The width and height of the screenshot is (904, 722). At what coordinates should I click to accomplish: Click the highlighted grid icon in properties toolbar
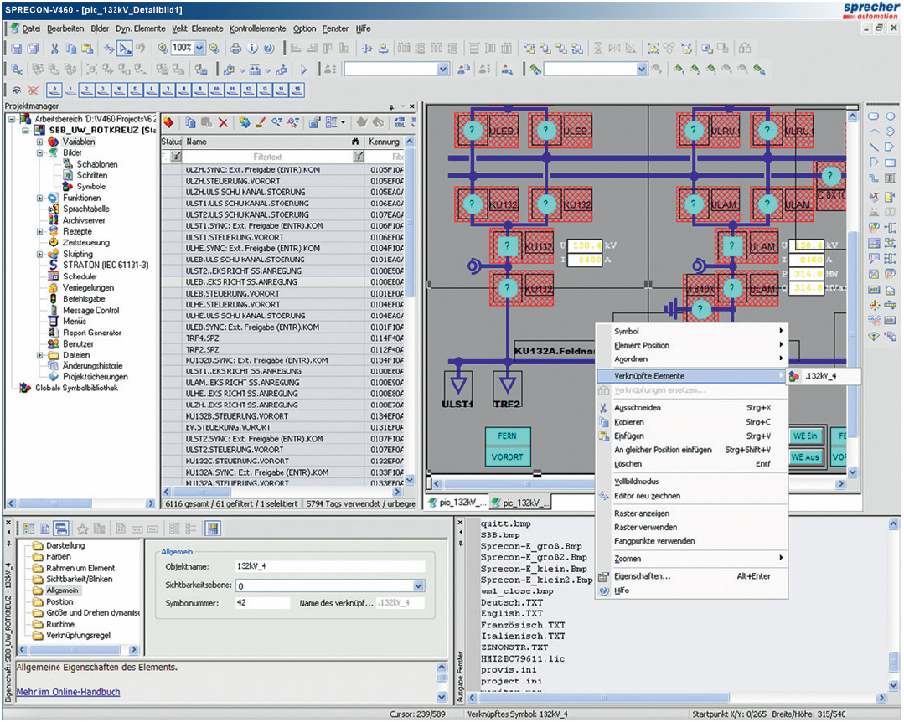(212, 529)
